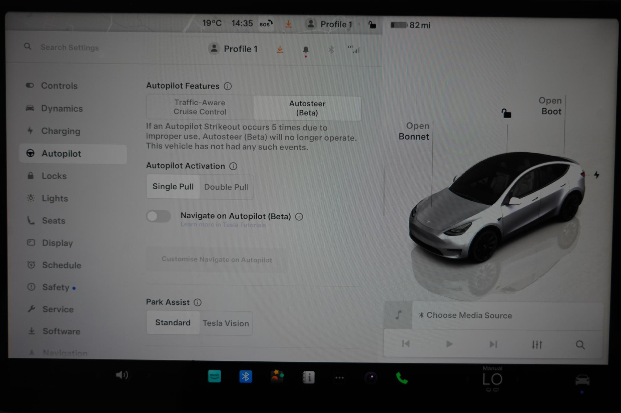Select the Autopilot settings menu
The image size is (621, 413).
[x=73, y=154]
